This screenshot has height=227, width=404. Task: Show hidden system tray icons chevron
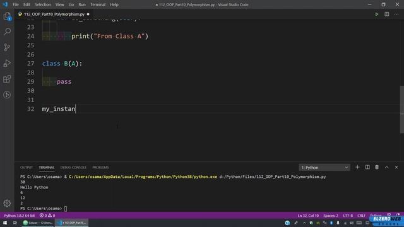point(304,223)
